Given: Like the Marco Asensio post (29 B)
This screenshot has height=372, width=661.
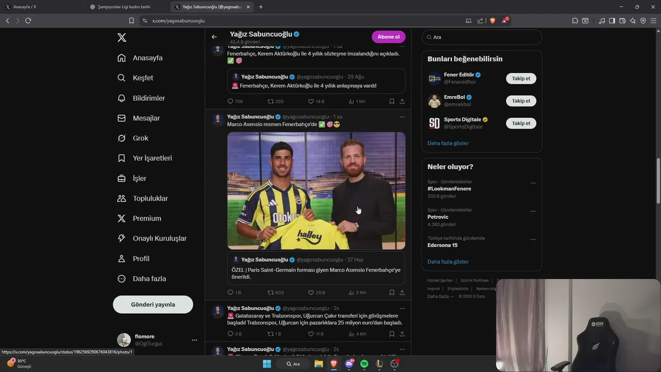Looking at the screenshot, I should pyautogui.click(x=316, y=292).
